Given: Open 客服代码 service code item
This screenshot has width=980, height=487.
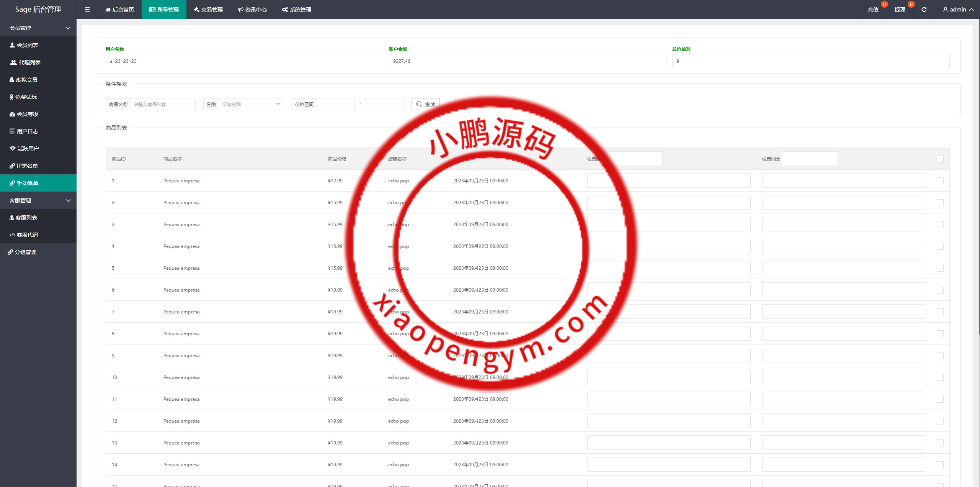Looking at the screenshot, I should (27, 235).
